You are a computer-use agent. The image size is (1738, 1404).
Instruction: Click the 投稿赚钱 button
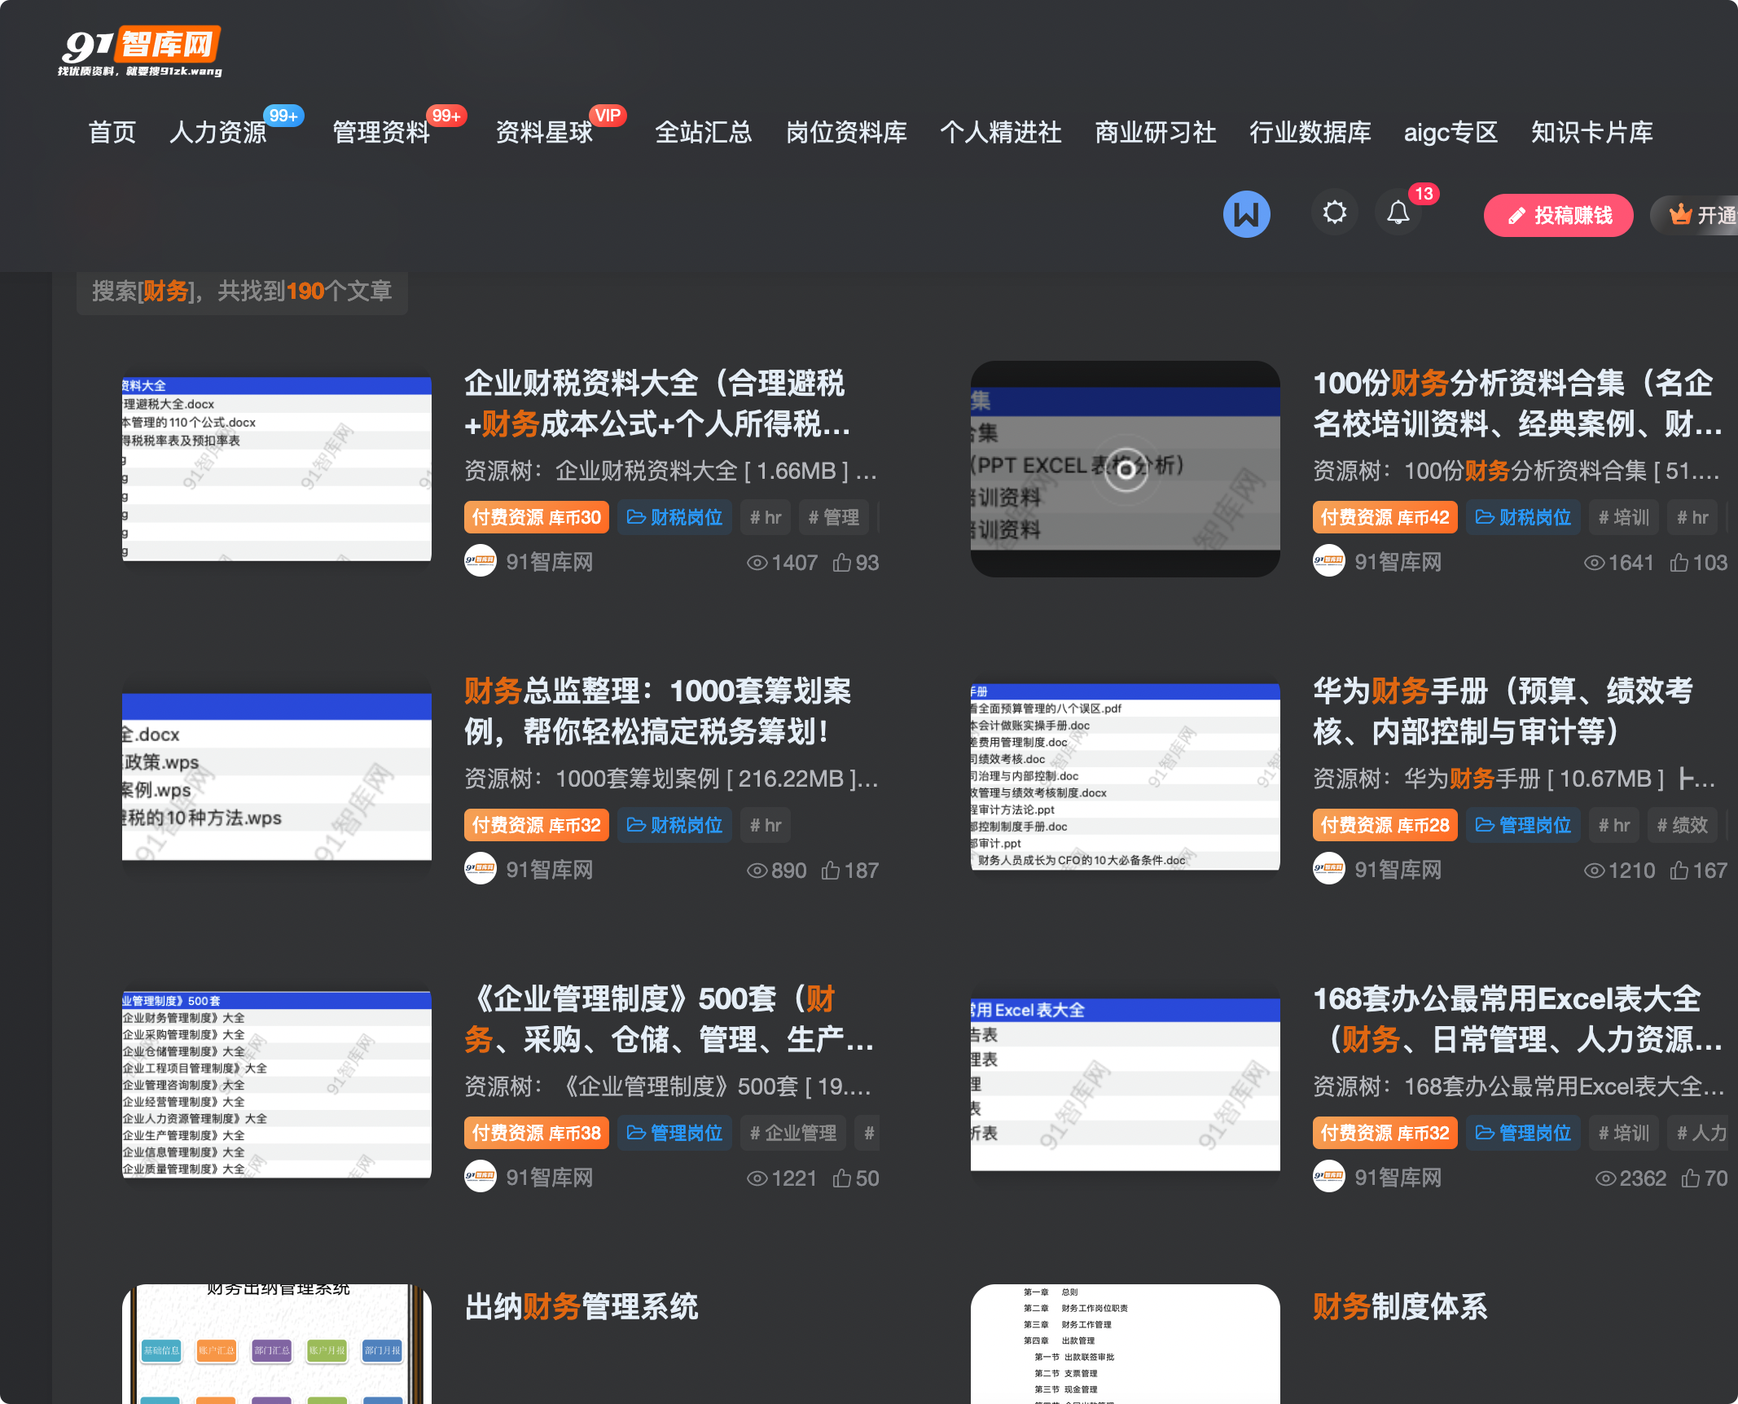coord(1558,216)
